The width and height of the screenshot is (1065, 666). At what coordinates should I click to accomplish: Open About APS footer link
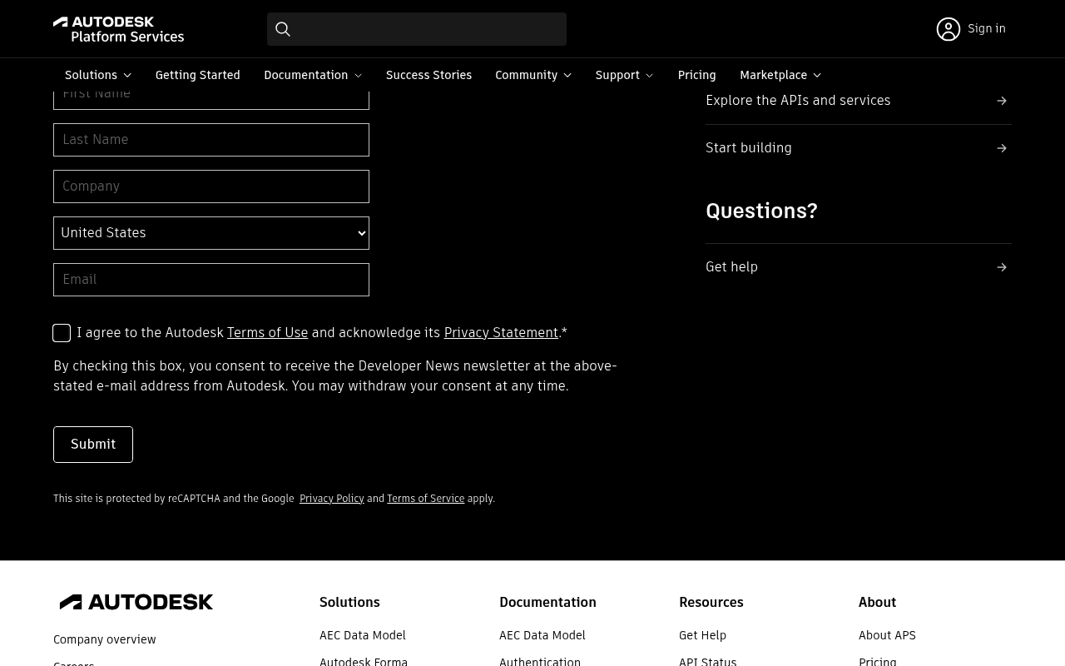point(887,635)
